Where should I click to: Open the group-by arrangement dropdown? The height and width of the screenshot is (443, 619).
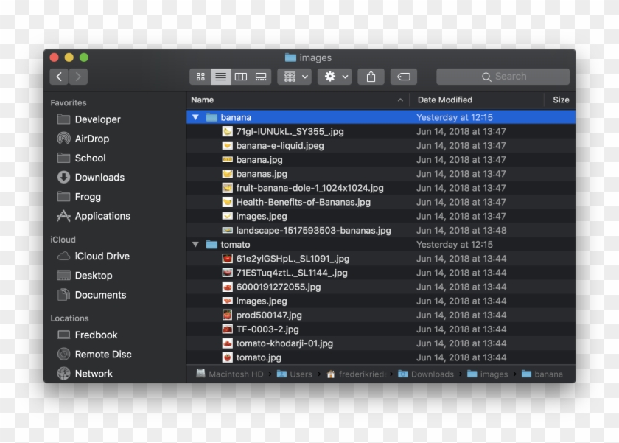(295, 77)
